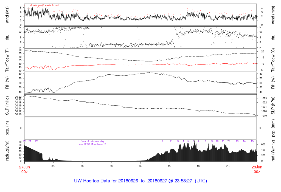This screenshot has height=192, width=281.
Task: Select the '27Jun 00z' start date label
Action: pos(24,170)
